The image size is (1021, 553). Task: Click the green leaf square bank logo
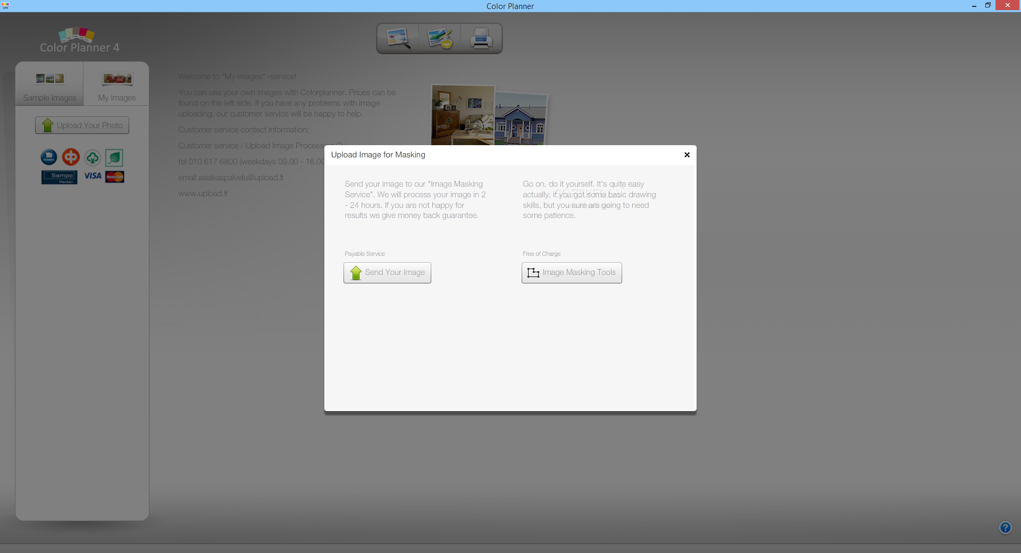click(x=114, y=157)
